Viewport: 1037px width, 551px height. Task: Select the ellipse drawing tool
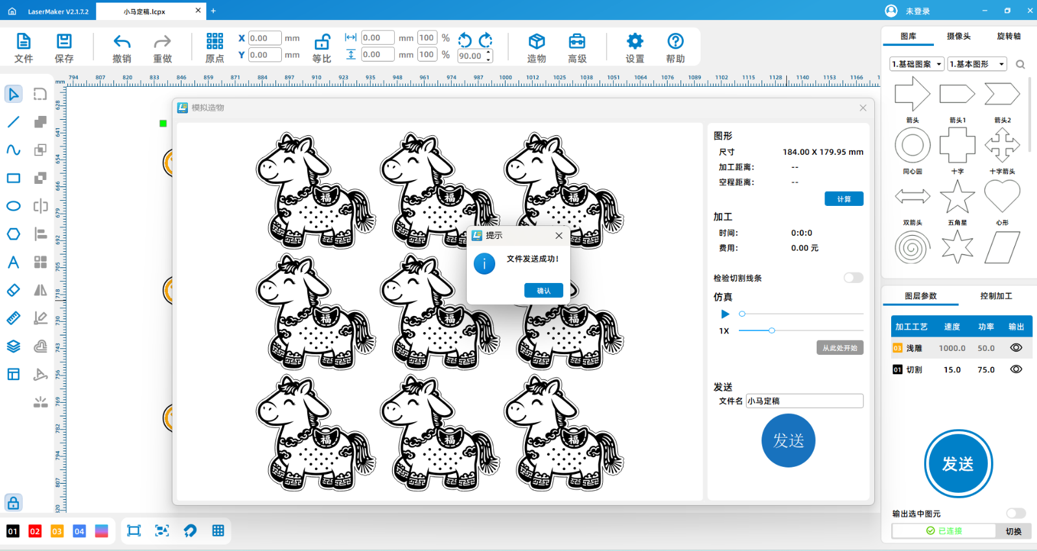[x=14, y=206]
